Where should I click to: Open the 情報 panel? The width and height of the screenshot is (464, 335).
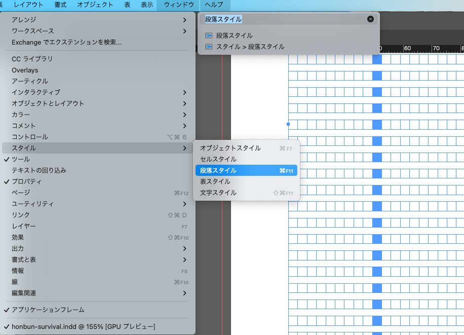click(99, 271)
